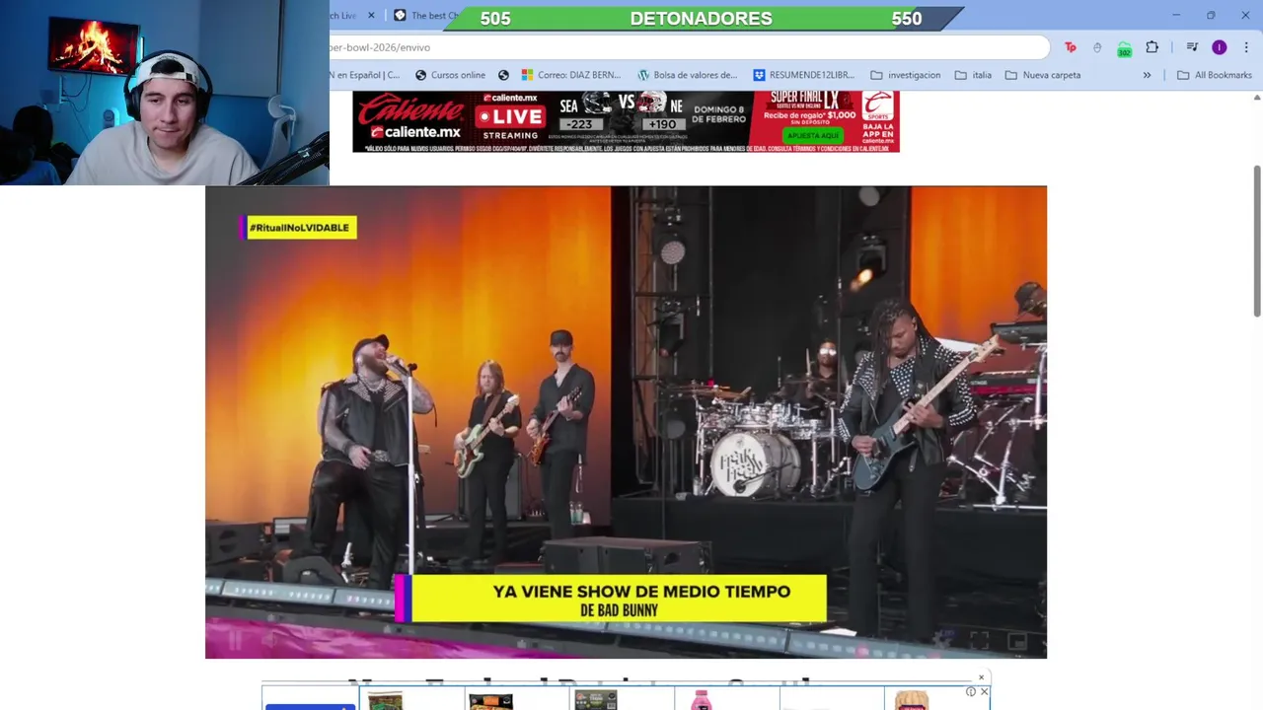Click the first green packaged product thumbnail
This screenshot has height=710, width=1263.
click(386, 701)
